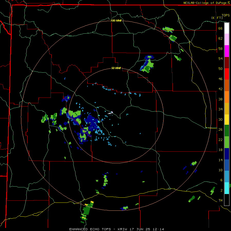
Task: Select the bright red swatch between 50 and 46
Action: (227, 74)
